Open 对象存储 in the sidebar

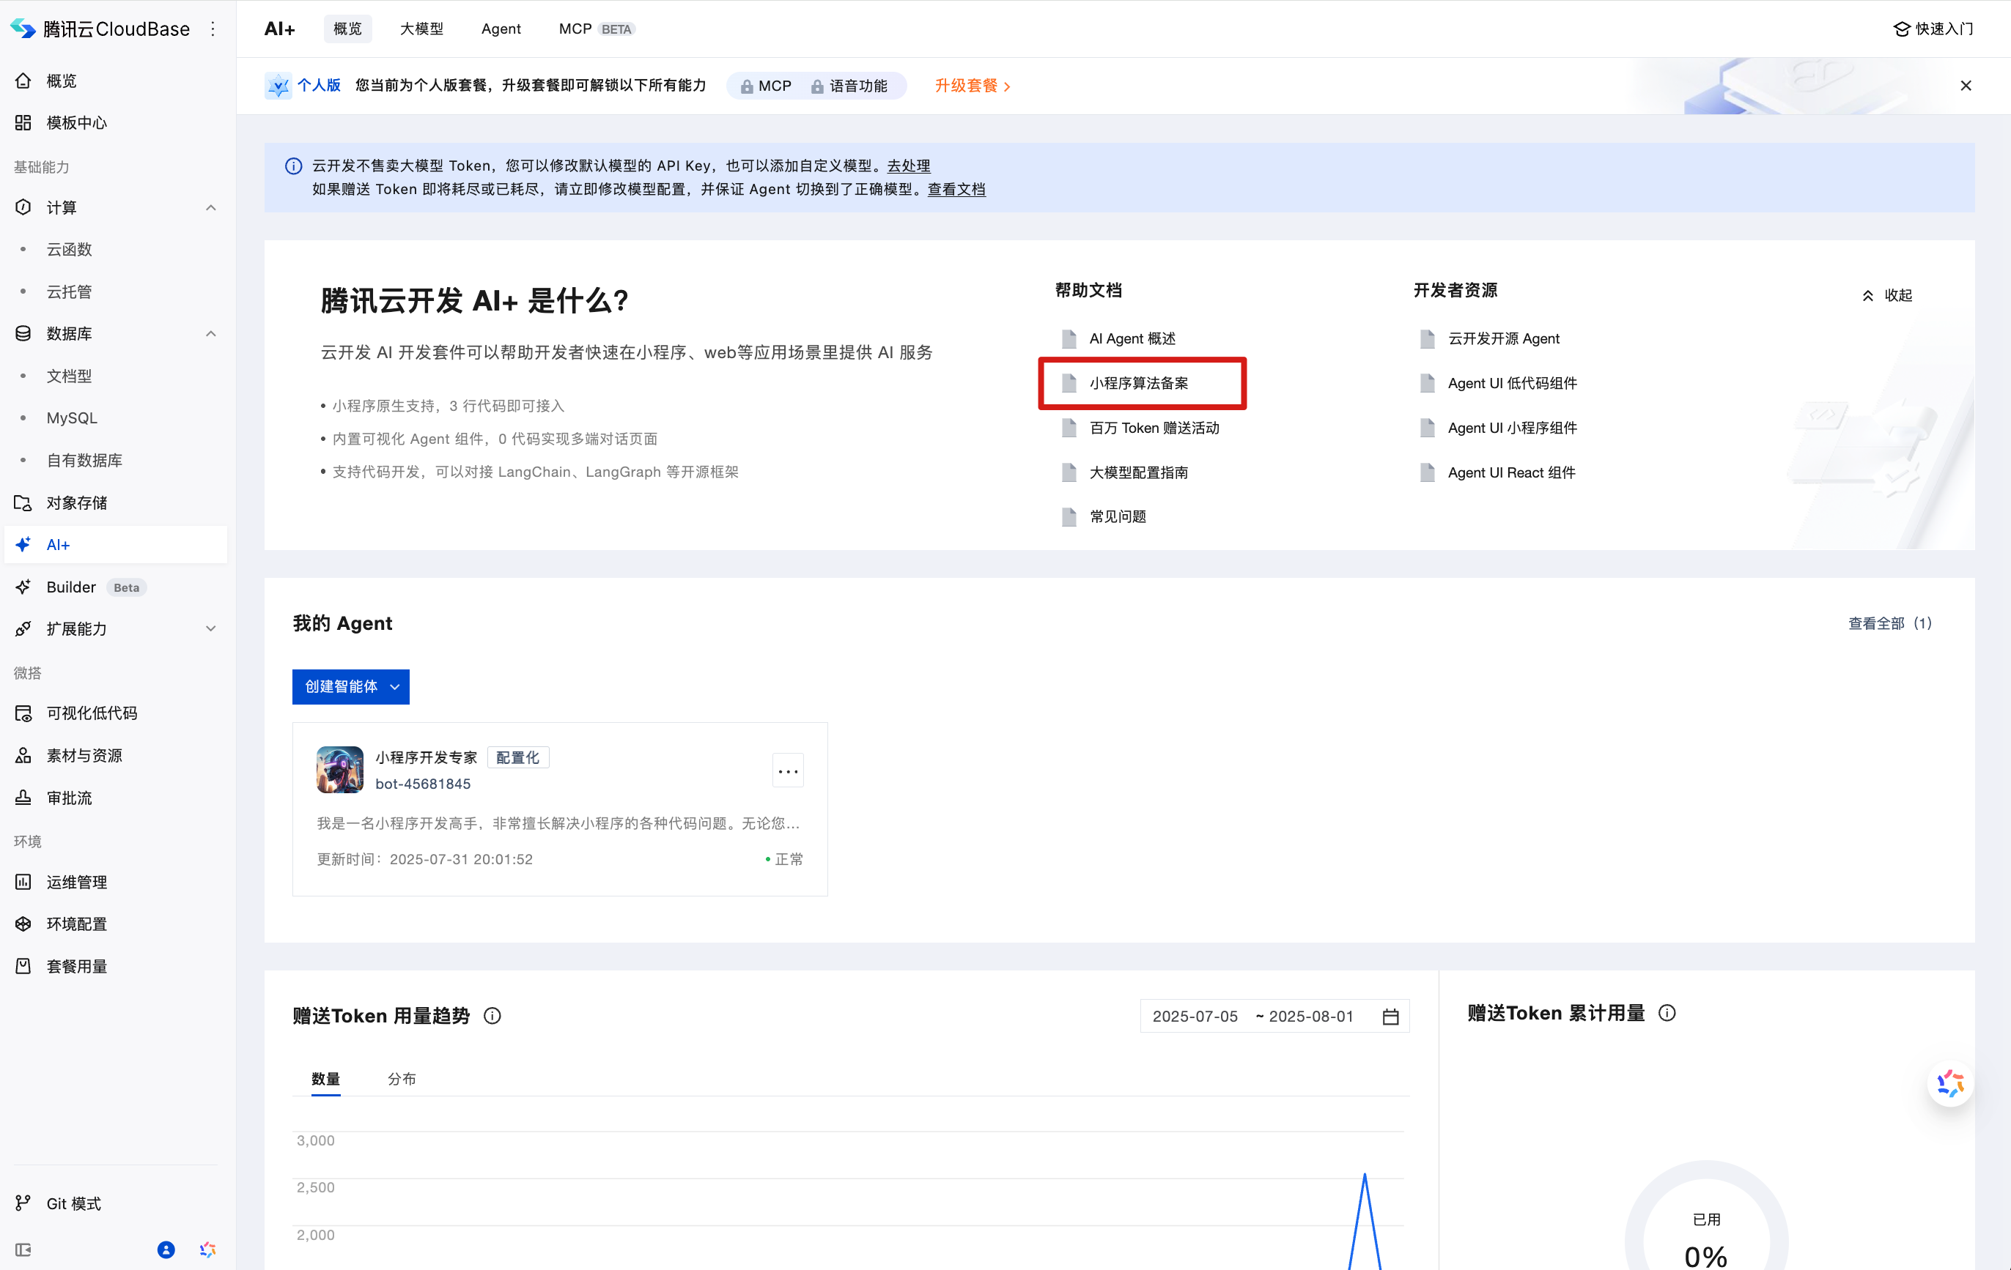(77, 503)
